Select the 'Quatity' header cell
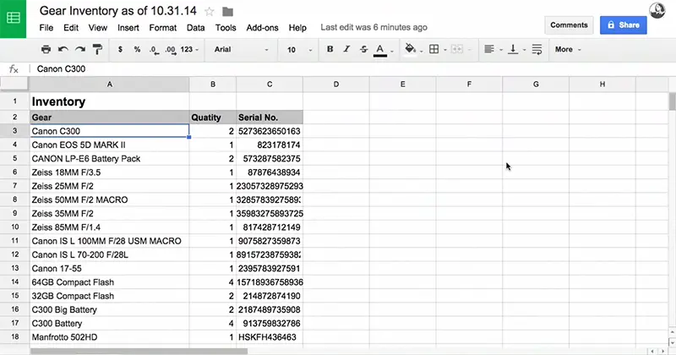 click(213, 117)
